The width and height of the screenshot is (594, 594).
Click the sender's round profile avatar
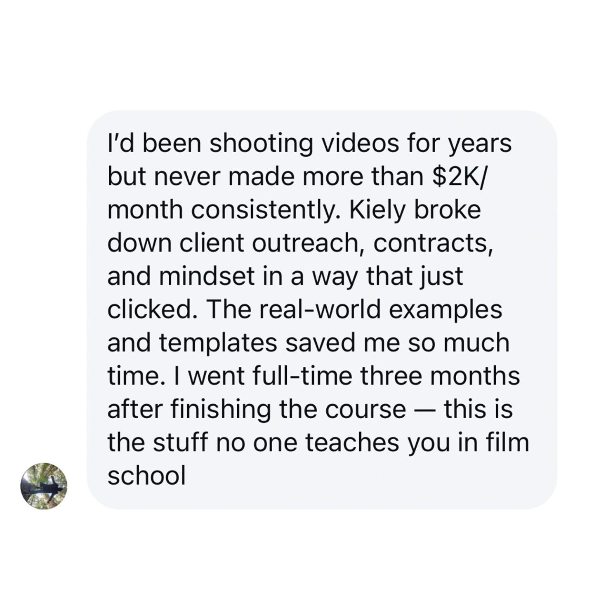(44, 486)
